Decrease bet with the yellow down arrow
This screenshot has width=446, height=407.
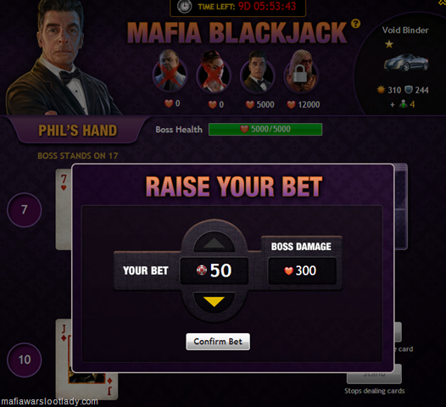(x=214, y=301)
